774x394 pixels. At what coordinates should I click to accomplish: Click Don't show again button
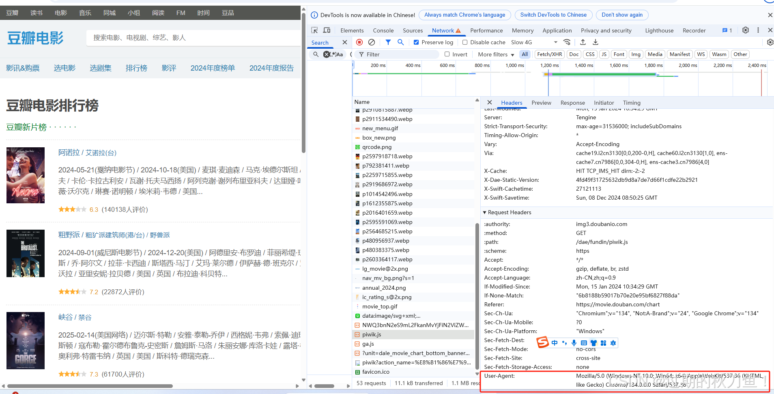pyautogui.click(x=622, y=15)
